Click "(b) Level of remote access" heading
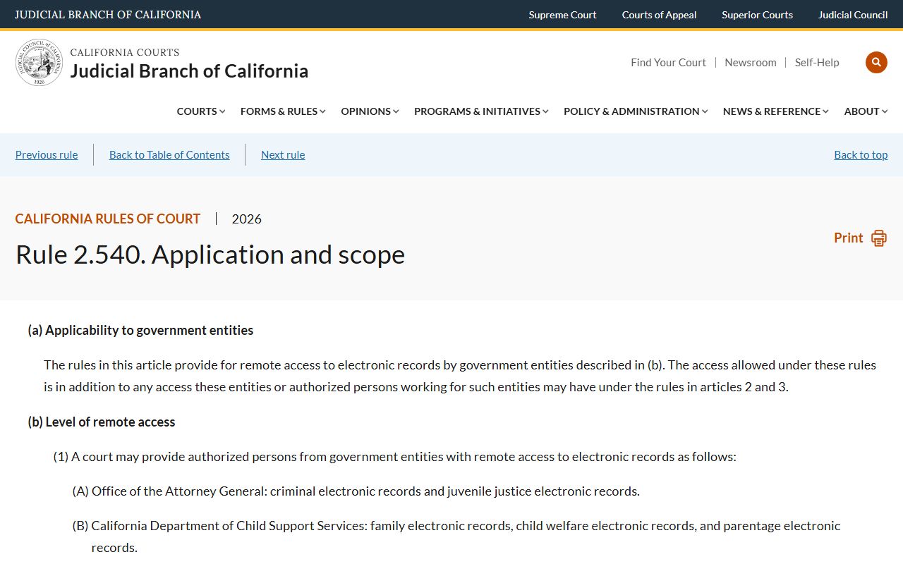This screenshot has height=564, width=903. point(102,422)
